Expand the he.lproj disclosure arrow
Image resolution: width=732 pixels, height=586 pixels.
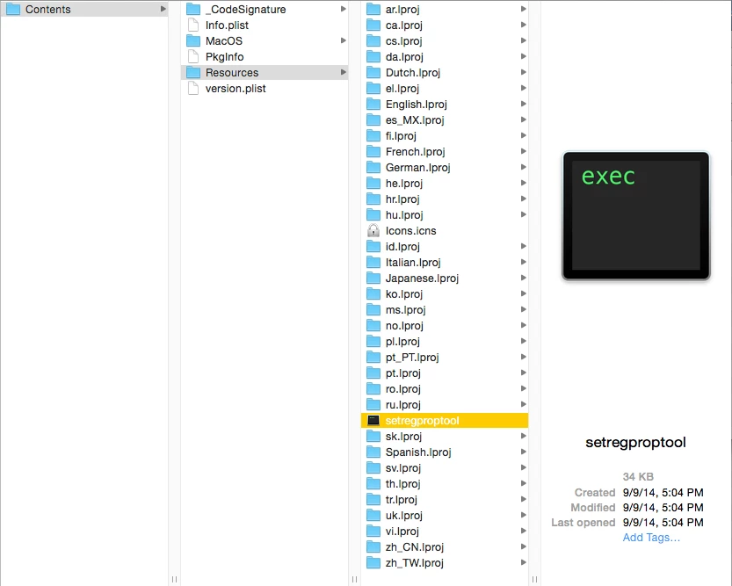click(x=524, y=183)
